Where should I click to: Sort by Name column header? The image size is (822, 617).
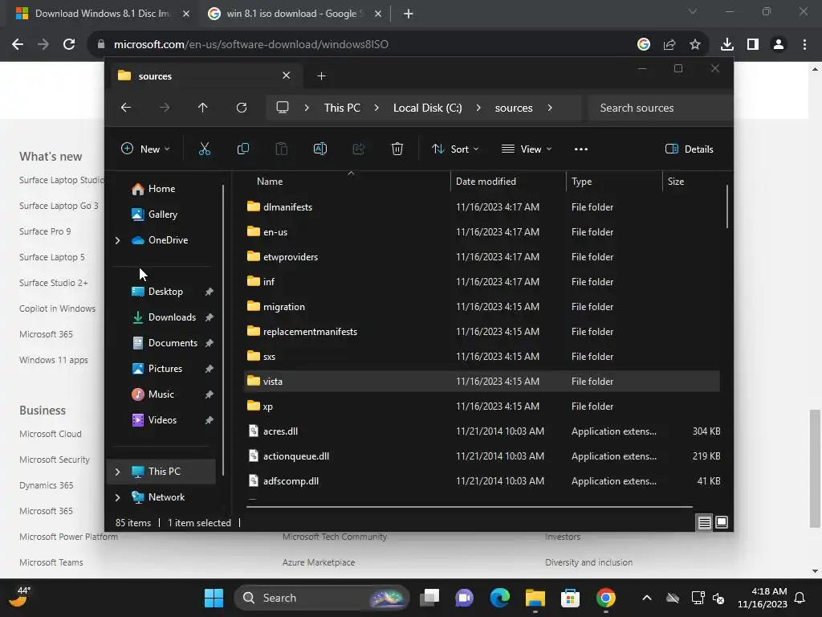pyautogui.click(x=270, y=182)
